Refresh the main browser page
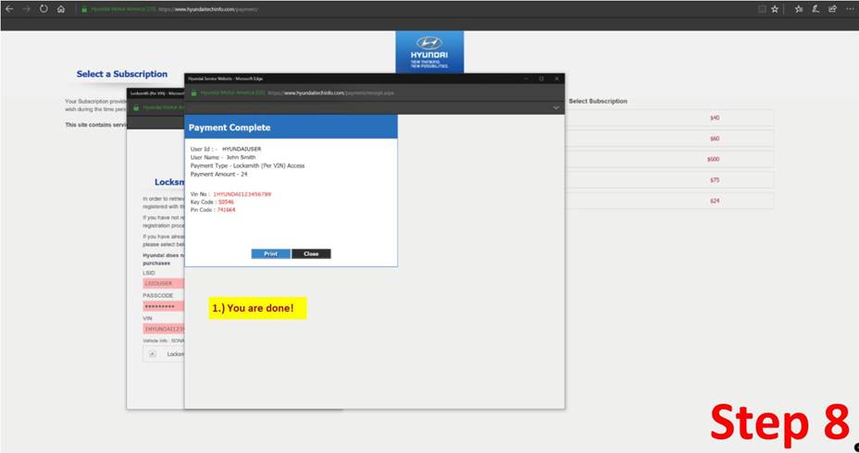 click(x=44, y=8)
